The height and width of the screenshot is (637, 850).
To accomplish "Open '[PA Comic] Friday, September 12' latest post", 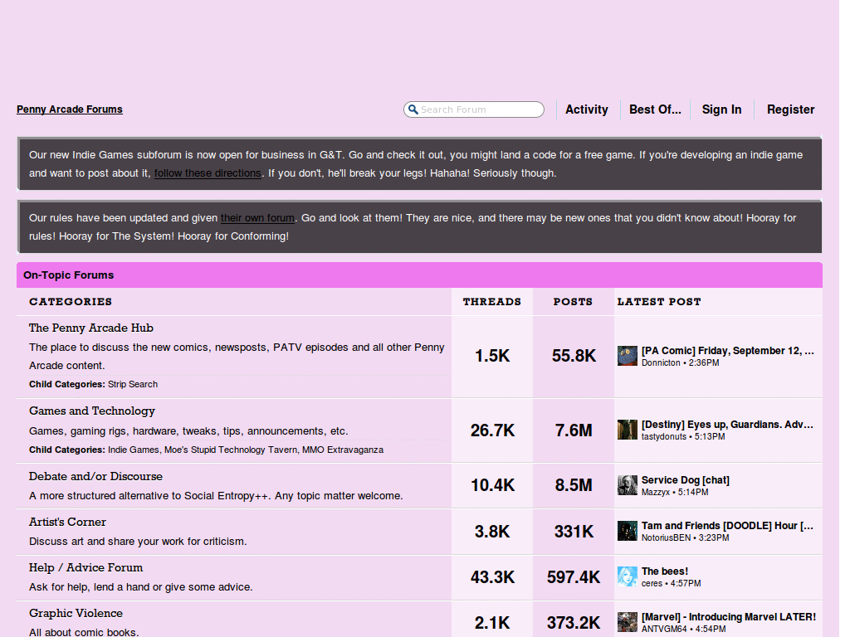I will click(727, 351).
